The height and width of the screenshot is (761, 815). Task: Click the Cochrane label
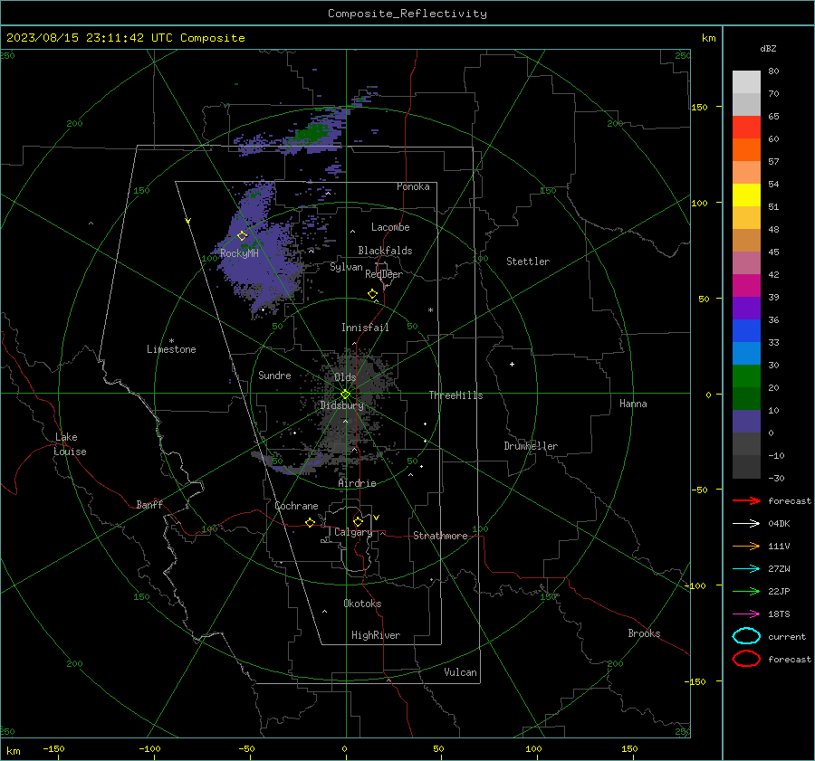(296, 506)
